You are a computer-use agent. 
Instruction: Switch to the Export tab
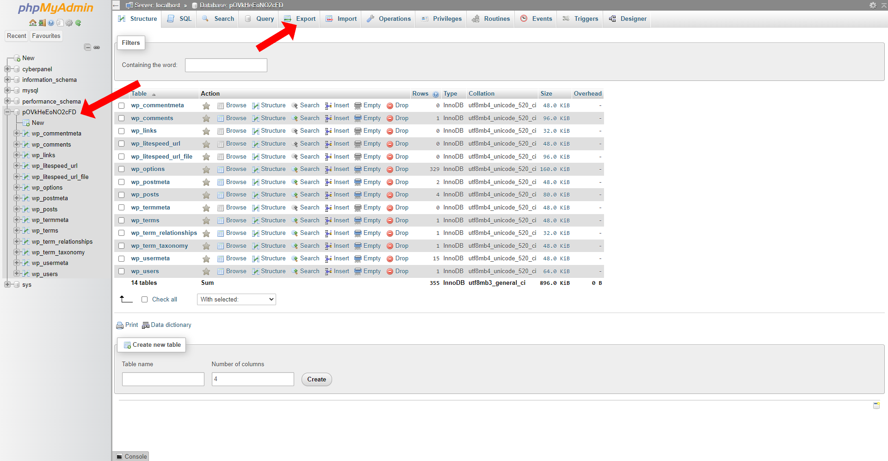pyautogui.click(x=300, y=19)
